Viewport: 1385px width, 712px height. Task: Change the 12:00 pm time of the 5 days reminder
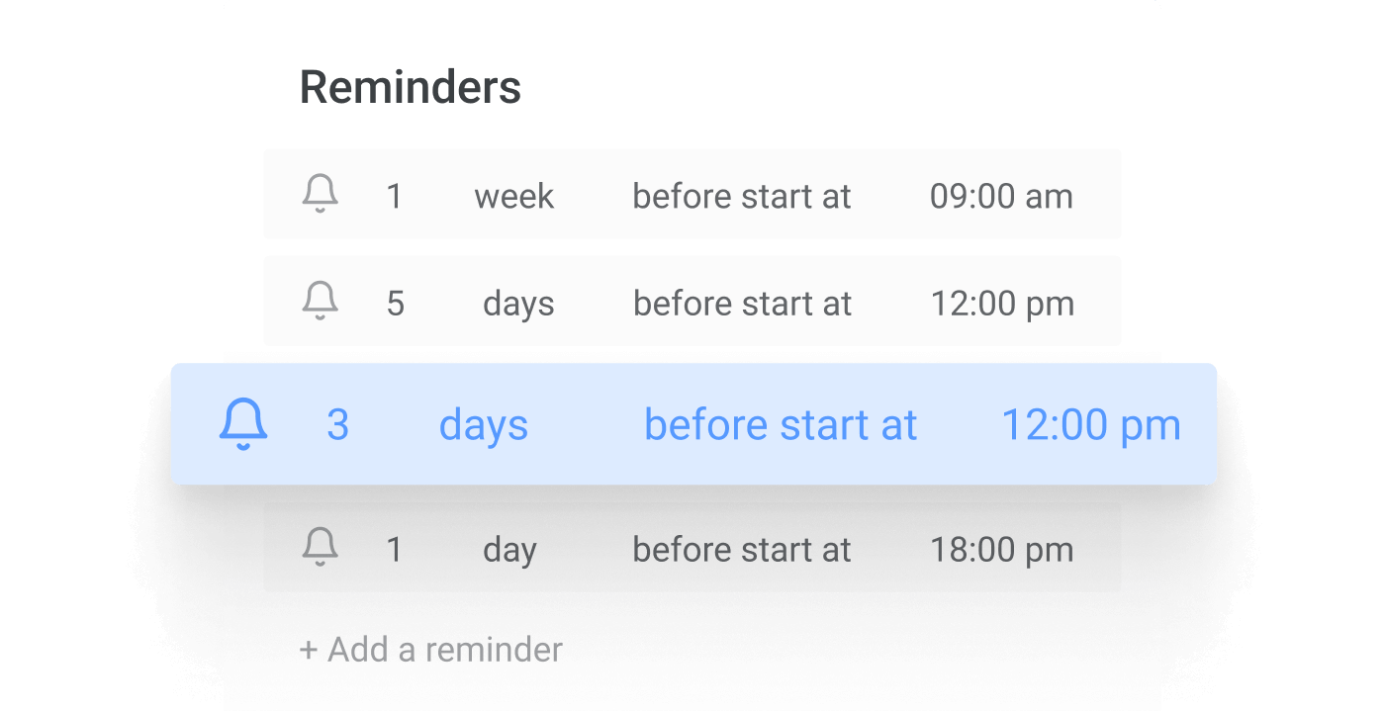pyautogui.click(x=1002, y=303)
